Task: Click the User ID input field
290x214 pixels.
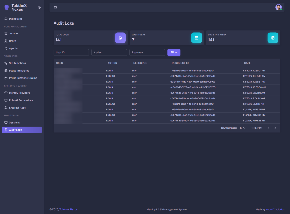Action: click(x=71, y=52)
